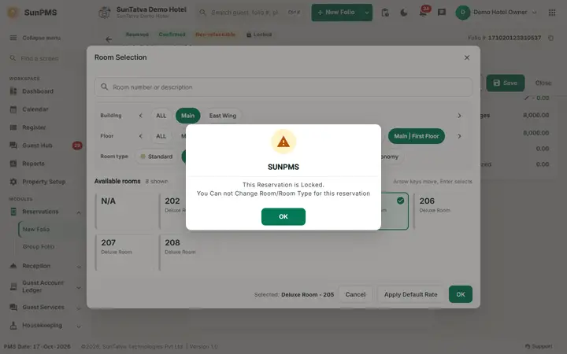The height and width of the screenshot is (354, 567).
Task: Click the Reserved status tag
Action: [137, 35]
